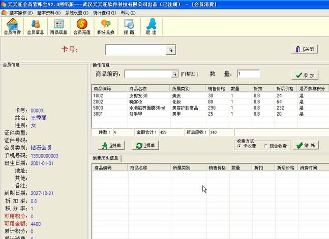
Task: Click 销售价格 column header in order table
Action: 217,89
